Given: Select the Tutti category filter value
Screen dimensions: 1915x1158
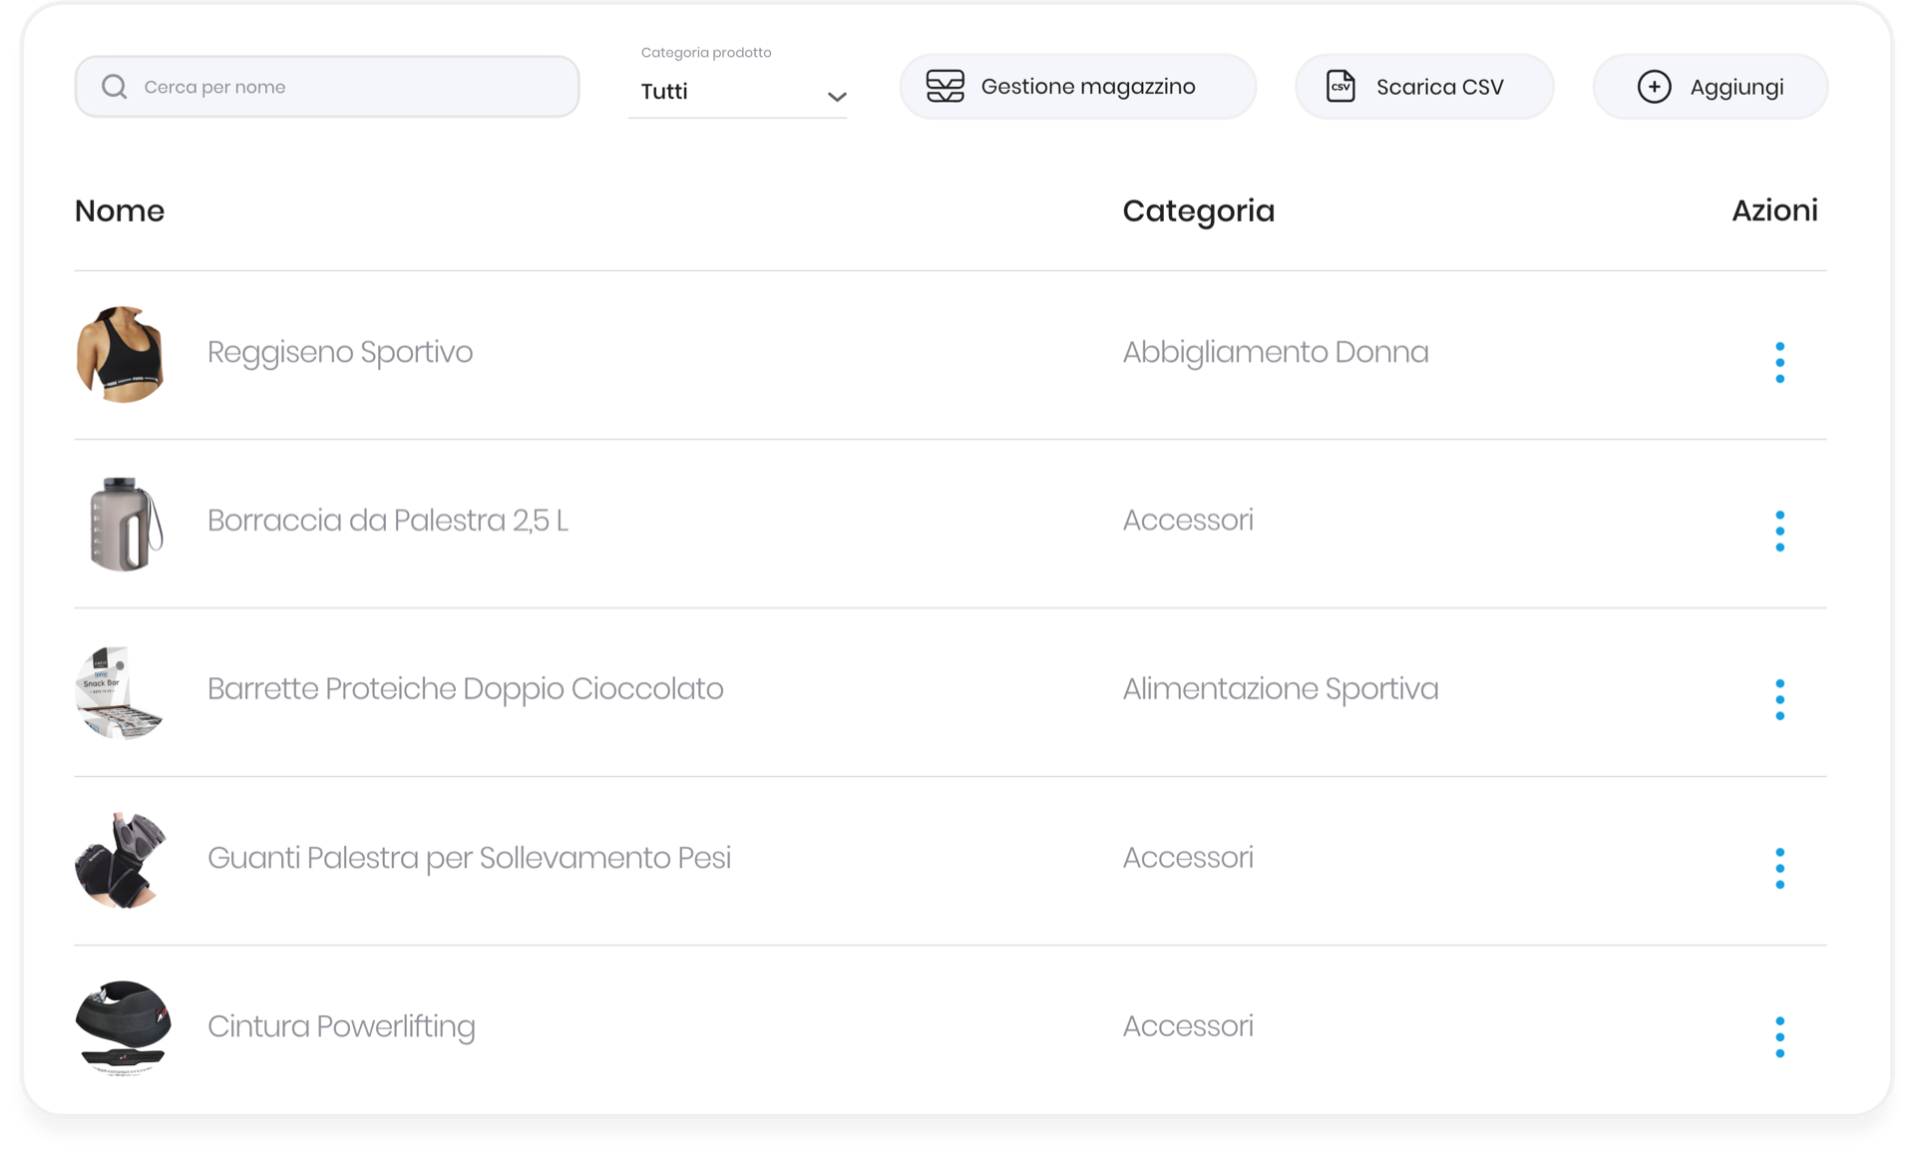Looking at the screenshot, I should (x=665, y=92).
